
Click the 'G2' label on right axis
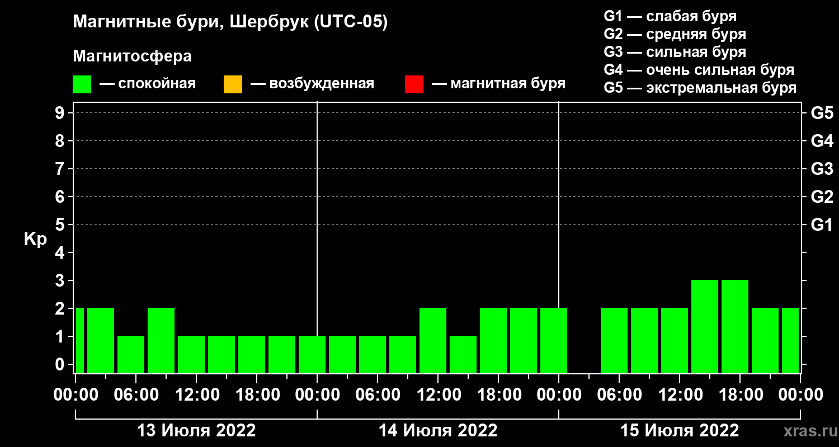click(822, 197)
